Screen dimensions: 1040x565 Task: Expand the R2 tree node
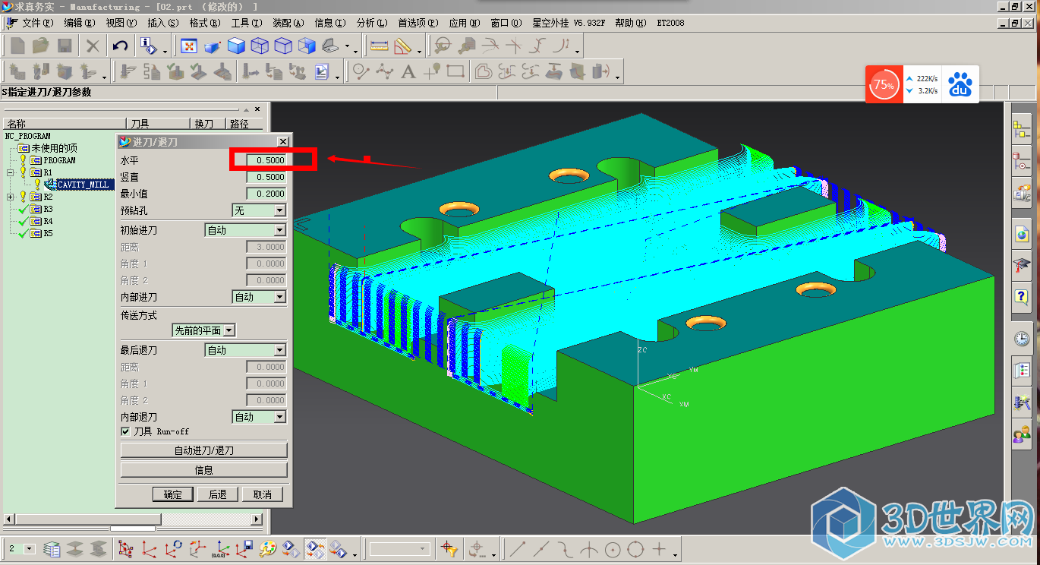[10, 197]
